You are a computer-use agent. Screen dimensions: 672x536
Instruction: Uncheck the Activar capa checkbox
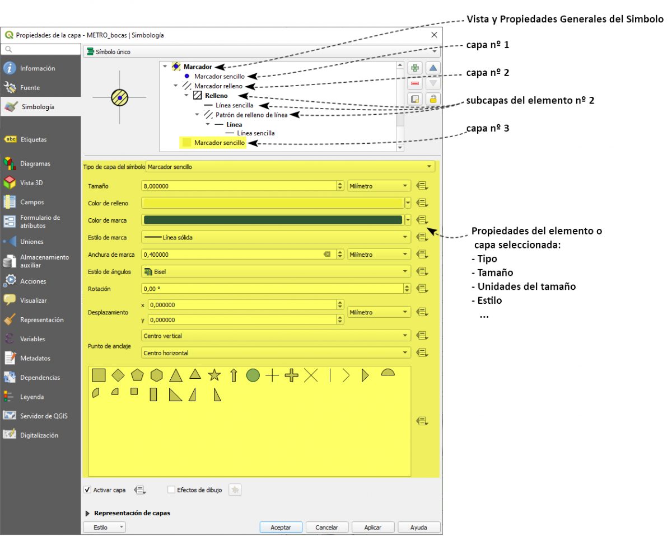pyautogui.click(x=87, y=490)
